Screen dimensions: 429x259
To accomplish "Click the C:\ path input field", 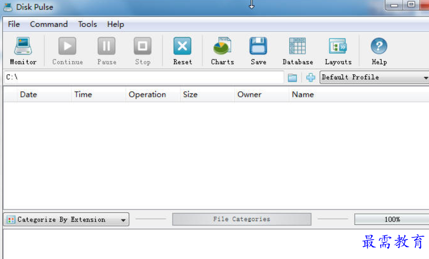I will tap(144, 77).
